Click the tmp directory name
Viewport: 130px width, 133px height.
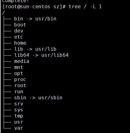(19, 116)
